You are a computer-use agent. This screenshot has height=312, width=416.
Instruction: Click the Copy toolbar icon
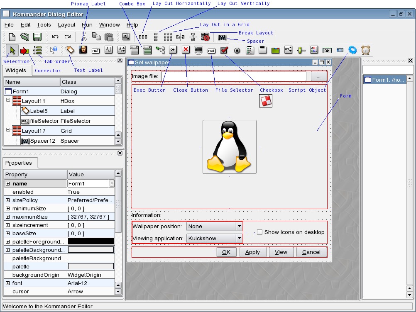click(x=96, y=37)
